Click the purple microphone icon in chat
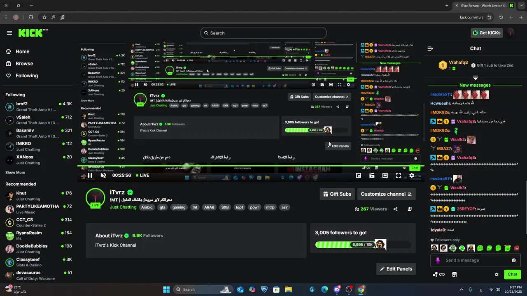 (x=438, y=260)
